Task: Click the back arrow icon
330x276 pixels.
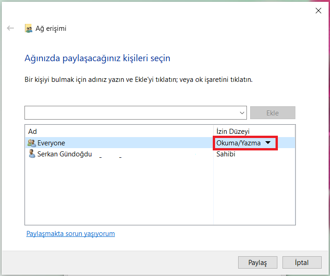Action: tap(10, 28)
